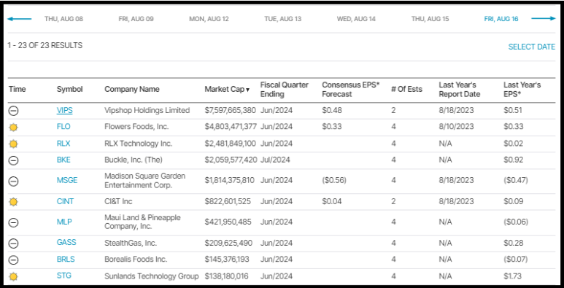Image resolution: width=564 pixels, height=288 pixels.
Task: Open the MSGE symbol link
Action: pos(67,180)
